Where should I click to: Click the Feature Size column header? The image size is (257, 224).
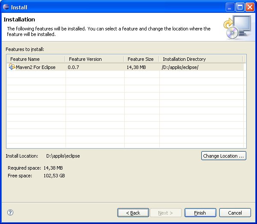(141, 59)
